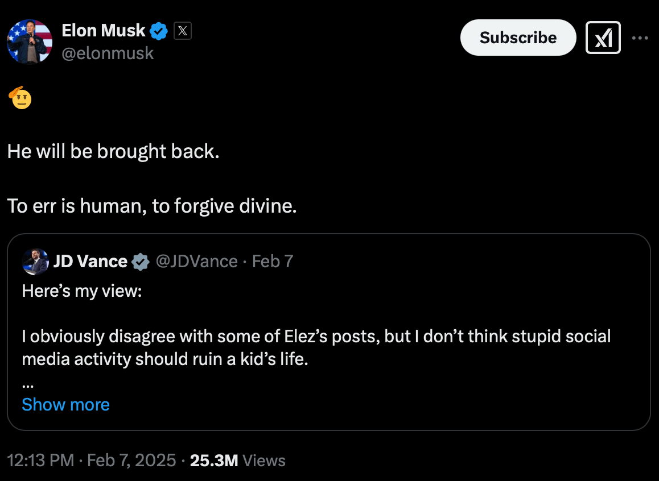The image size is (659, 481).
Task: Open the JD Vance name in quote
Action: pos(90,262)
